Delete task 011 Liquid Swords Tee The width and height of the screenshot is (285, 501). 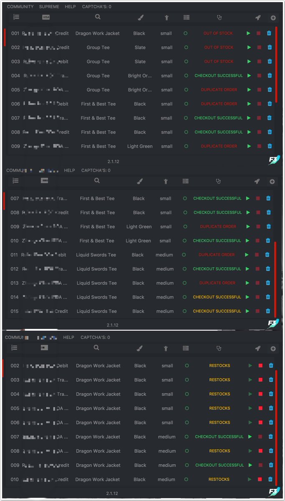pos(267,255)
